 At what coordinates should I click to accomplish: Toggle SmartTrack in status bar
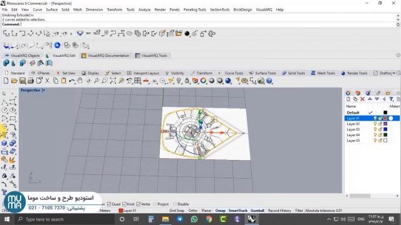[x=238, y=211]
